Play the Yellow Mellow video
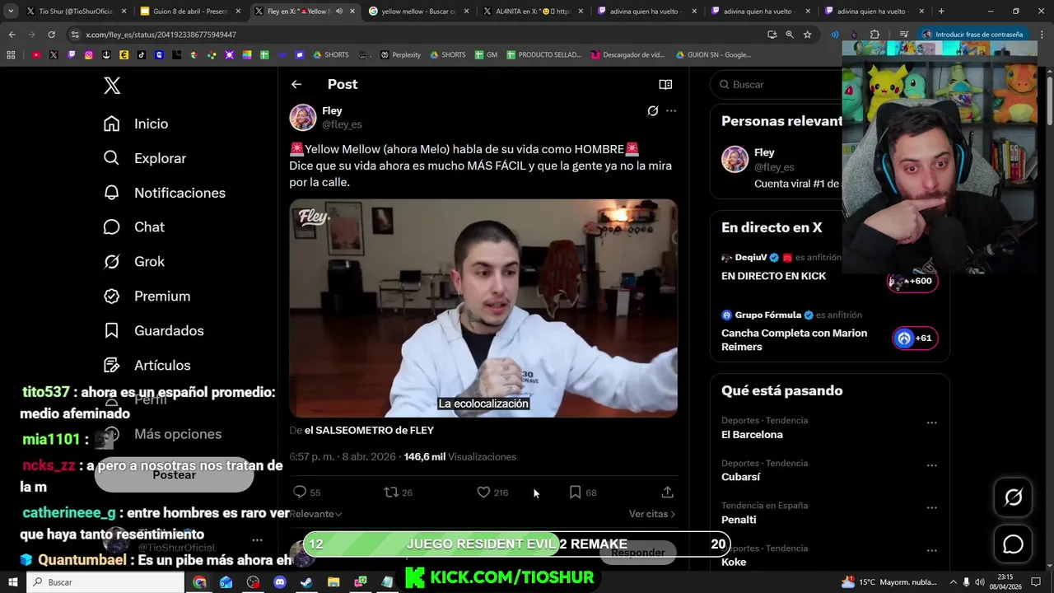This screenshot has width=1054, height=593. click(x=483, y=308)
